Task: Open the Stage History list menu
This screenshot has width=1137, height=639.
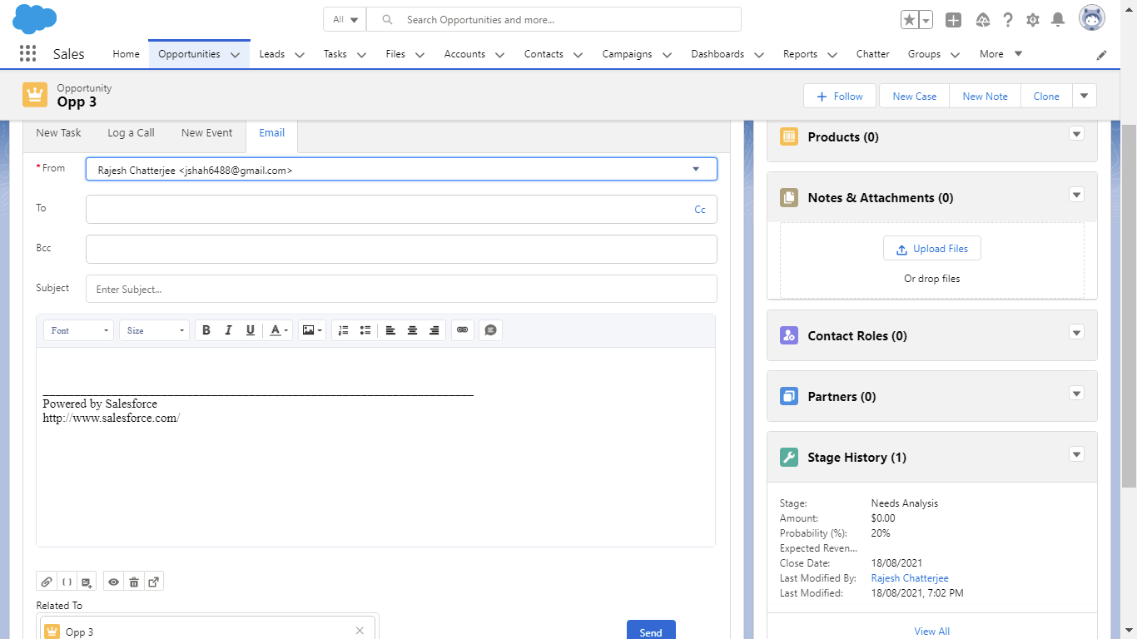Action: tap(1077, 454)
